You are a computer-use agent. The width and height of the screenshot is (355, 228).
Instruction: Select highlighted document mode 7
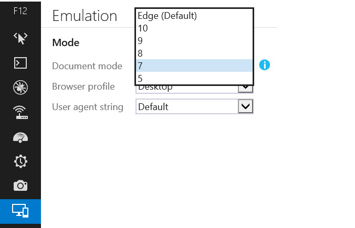(x=194, y=66)
